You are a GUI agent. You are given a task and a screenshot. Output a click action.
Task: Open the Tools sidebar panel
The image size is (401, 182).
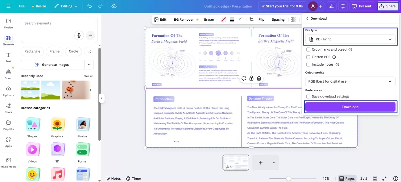click(8, 108)
